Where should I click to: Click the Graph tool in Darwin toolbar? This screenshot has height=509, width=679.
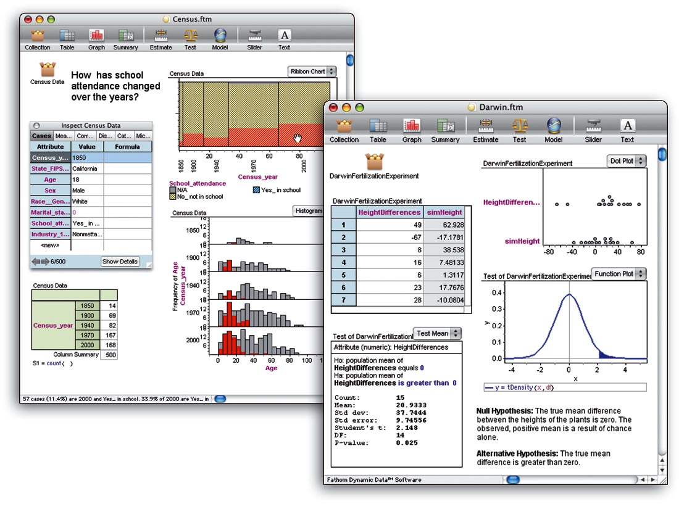pyautogui.click(x=412, y=126)
